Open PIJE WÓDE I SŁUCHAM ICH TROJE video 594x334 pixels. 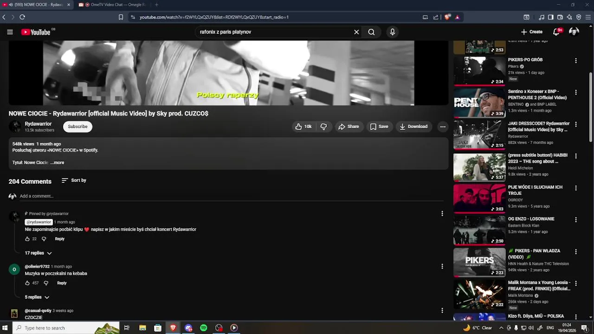click(x=535, y=190)
